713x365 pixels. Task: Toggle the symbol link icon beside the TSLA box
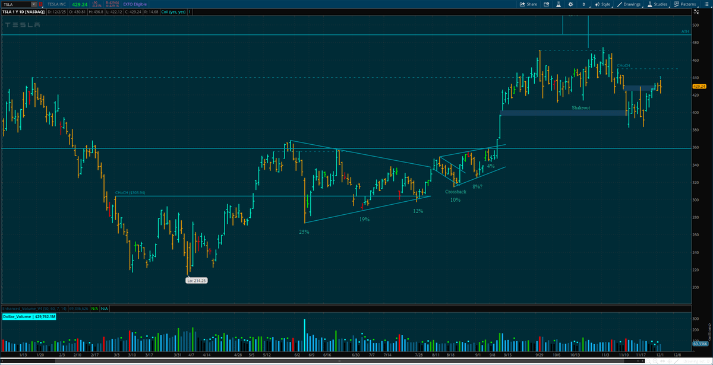coord(40,4)
